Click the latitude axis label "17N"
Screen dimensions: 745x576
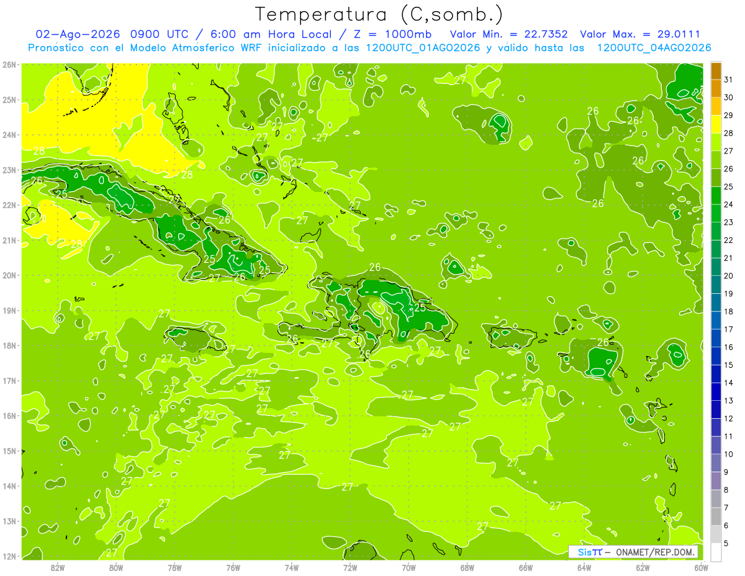pyautogui.click(x=9, y=381)
